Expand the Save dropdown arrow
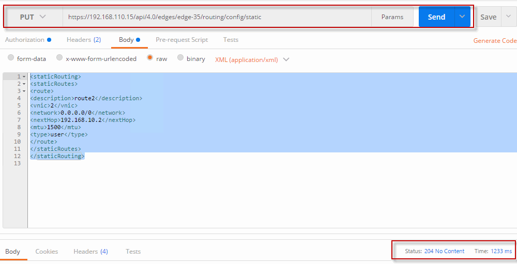This screenshot has height=264, width=517. (x=508, y=17)
